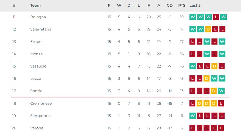Open the Salernitana team link
Screen dimensions: 241x135
pyautogui.click(x=41, y=29)
